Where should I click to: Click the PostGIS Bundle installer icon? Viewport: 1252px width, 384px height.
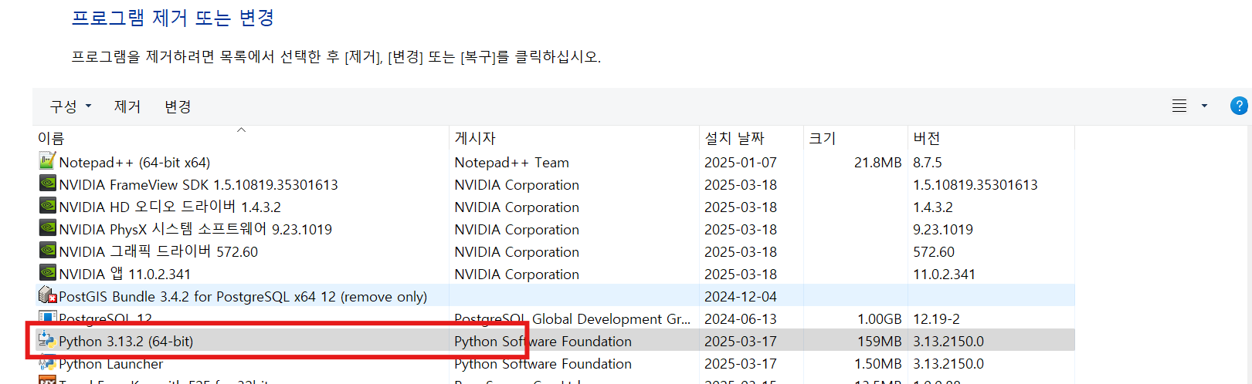[x=47, y=295]
